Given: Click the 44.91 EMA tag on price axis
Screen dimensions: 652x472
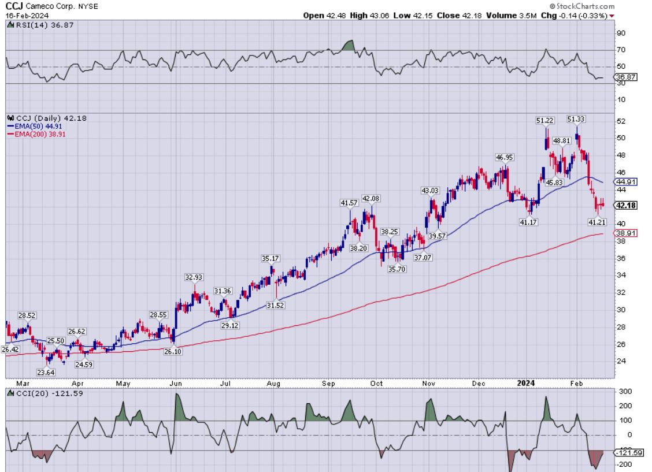Looking at the screenshot, I should click(x=626, y=182).
